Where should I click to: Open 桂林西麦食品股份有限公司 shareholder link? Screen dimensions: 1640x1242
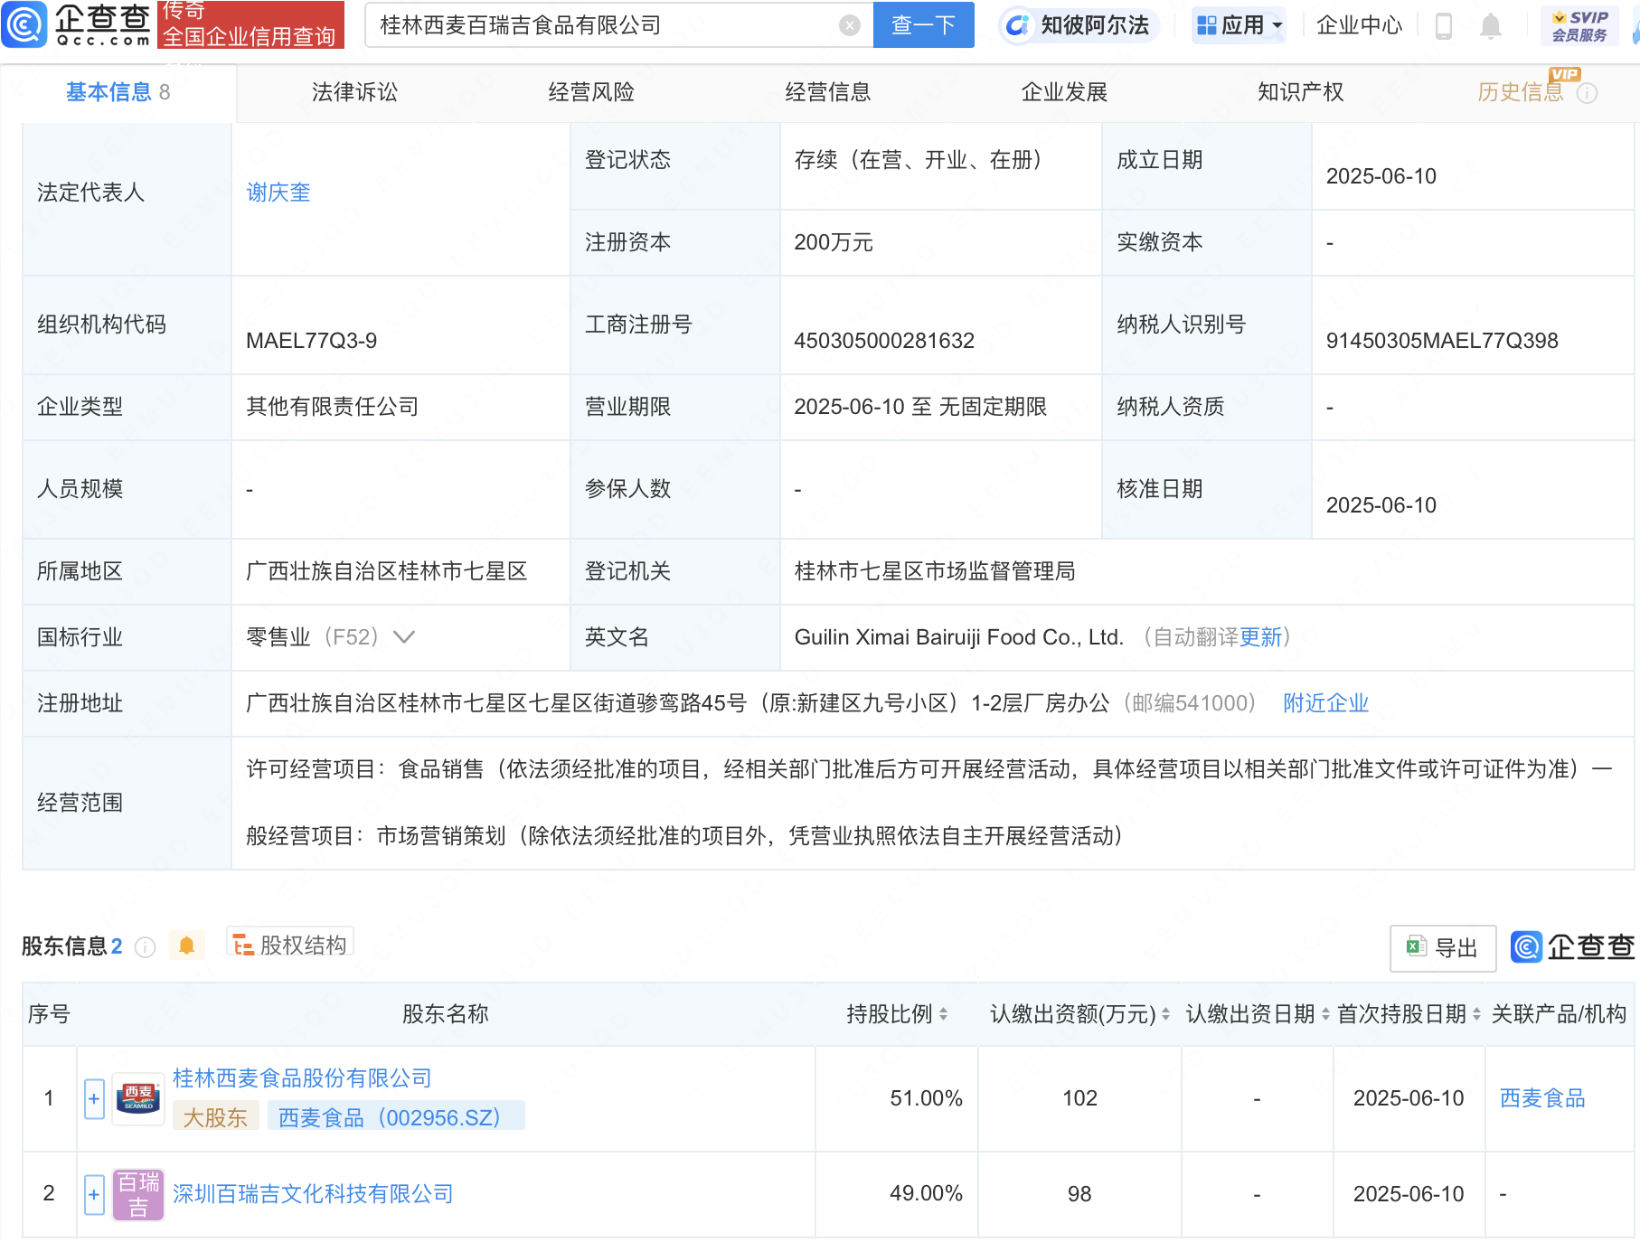[302, 1078]
